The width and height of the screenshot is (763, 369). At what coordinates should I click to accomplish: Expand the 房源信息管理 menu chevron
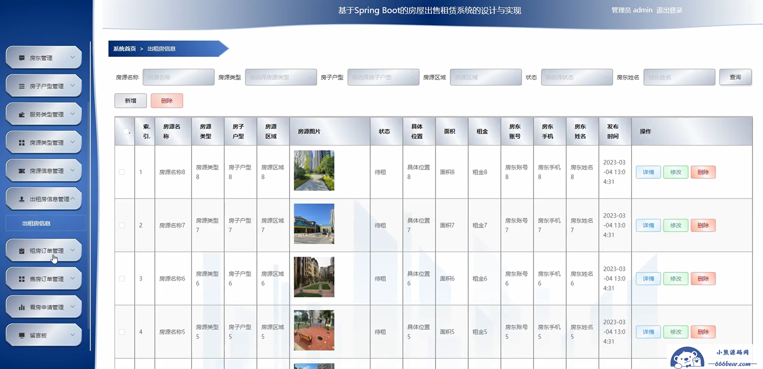73,170
